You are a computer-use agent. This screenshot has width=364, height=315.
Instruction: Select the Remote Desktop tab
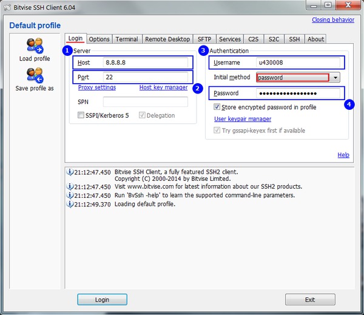(x=167, y=39)
